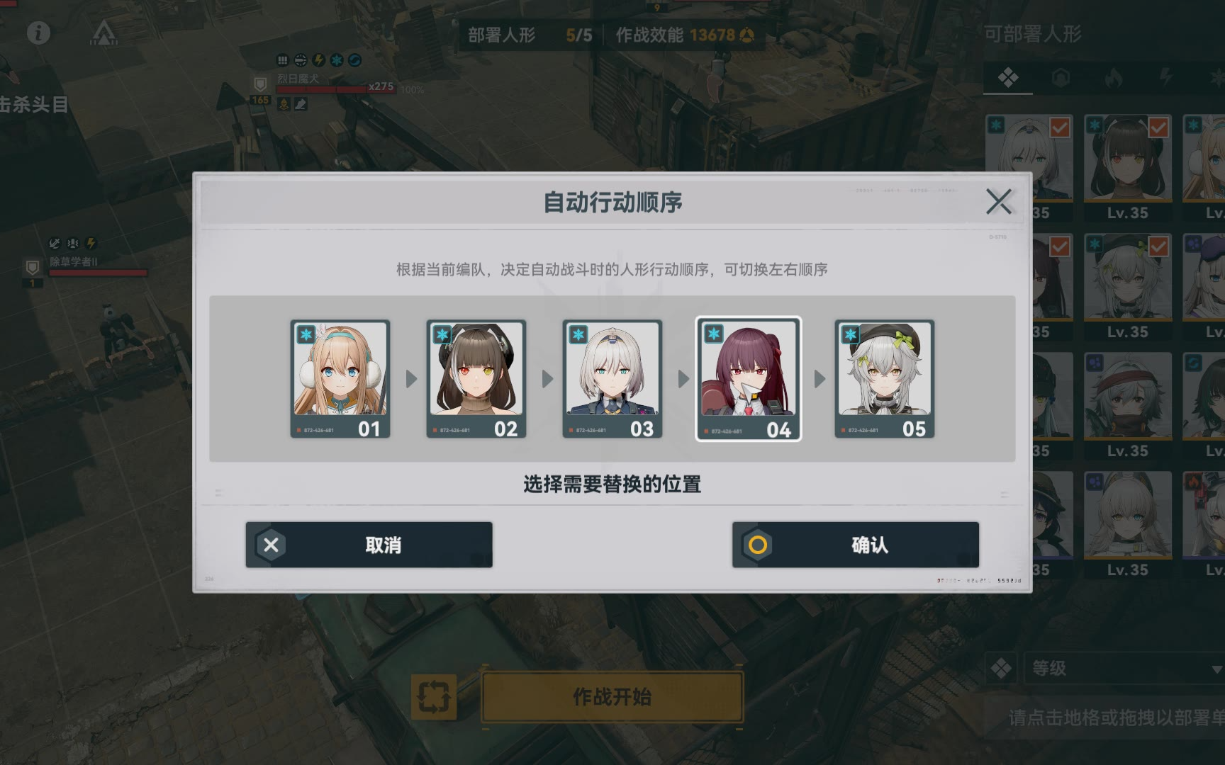Switch to the hexagon filter tab

(1061, 77)
